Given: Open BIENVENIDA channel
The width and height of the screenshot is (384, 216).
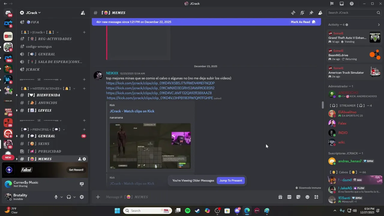Looking at the screenshot, I should click(52, 95).
